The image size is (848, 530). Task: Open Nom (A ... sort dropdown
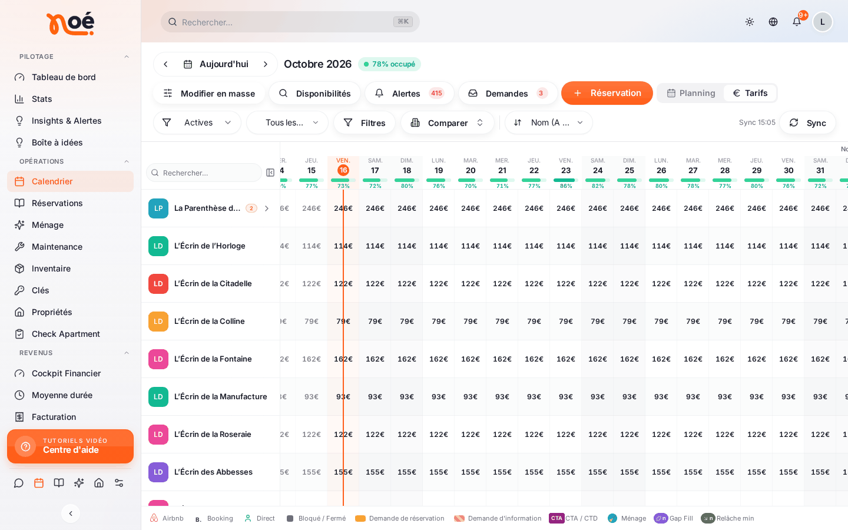click(549, 122)
